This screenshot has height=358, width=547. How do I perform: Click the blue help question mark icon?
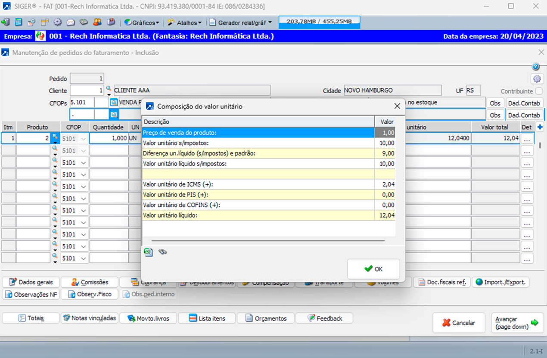(535, 67)
